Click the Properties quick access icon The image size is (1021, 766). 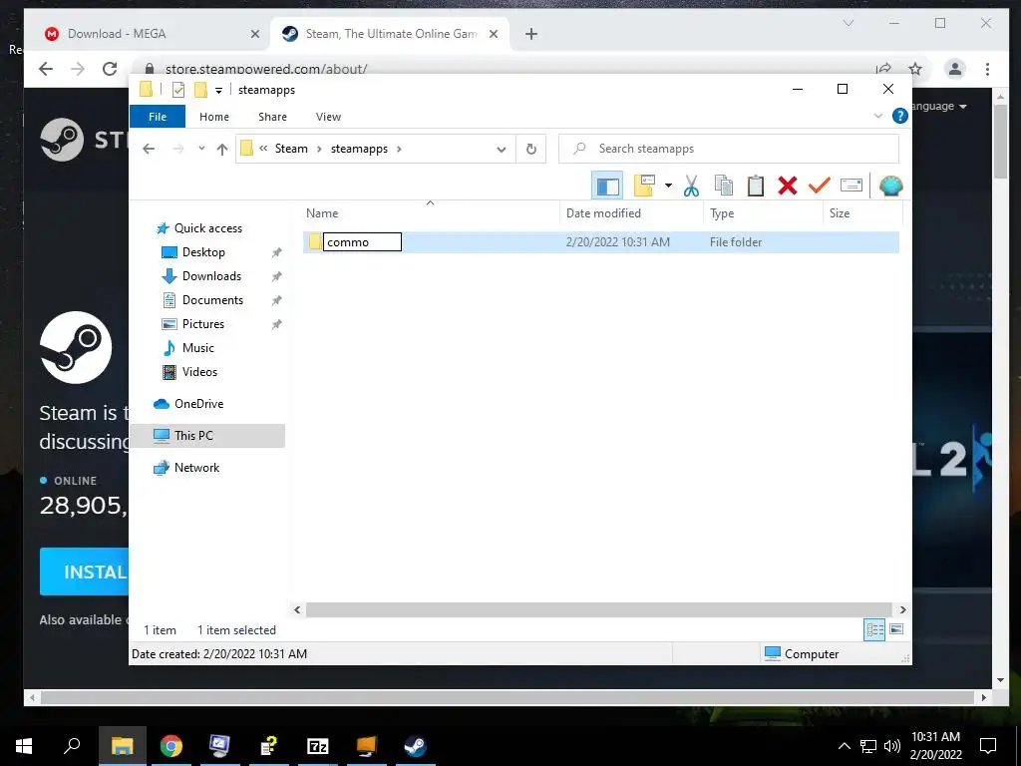tap(177, 90)
